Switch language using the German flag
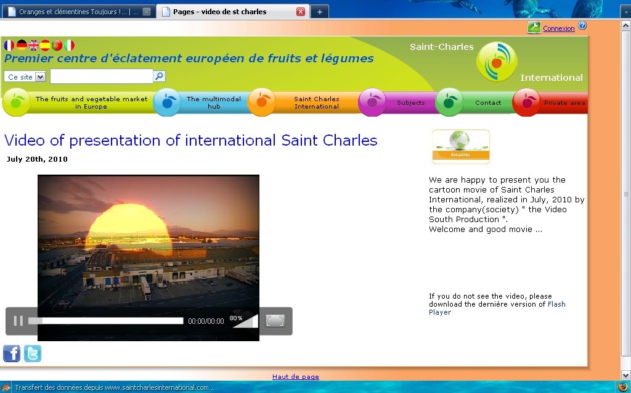This screenshot has height=393, width=631. pyautogui.click(x=22, y=45)
